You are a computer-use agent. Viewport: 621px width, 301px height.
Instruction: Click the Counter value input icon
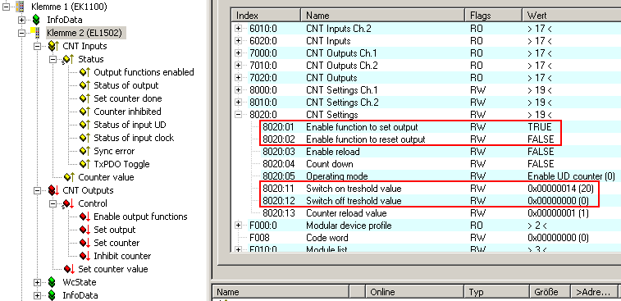pyautogui.click(x=69, y=177)
